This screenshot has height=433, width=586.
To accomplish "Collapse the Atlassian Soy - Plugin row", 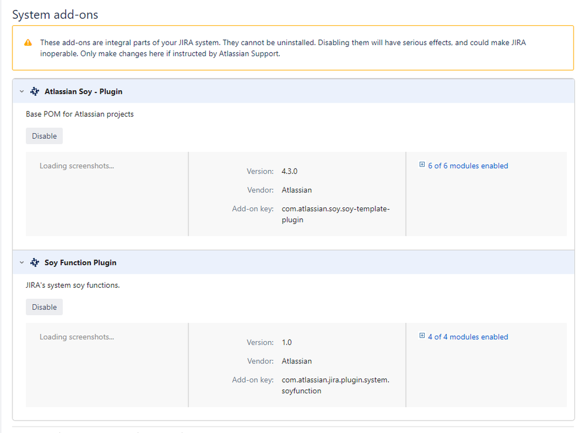I will click(22, 91).
